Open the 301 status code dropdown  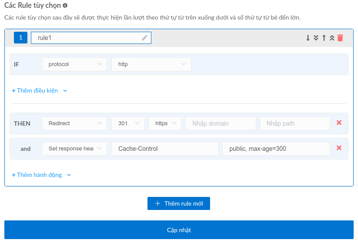(128, 123)
